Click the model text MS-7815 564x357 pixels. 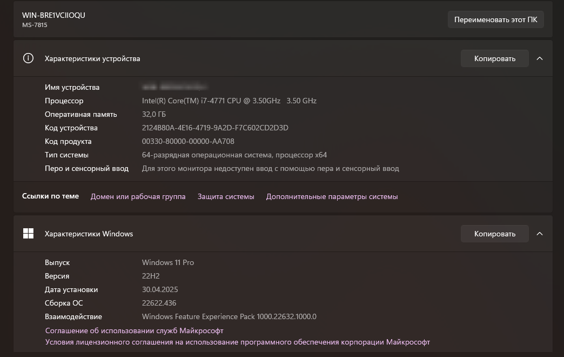tap(35, 25)
